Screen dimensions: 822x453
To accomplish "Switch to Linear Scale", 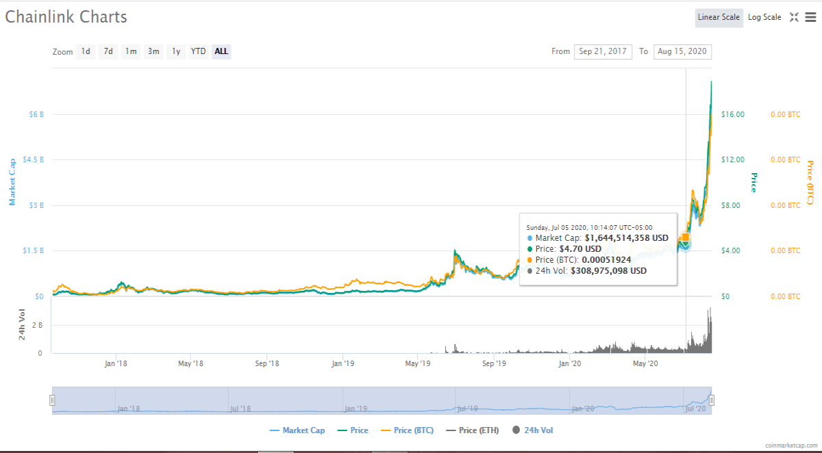I will [x=719, y=18].
